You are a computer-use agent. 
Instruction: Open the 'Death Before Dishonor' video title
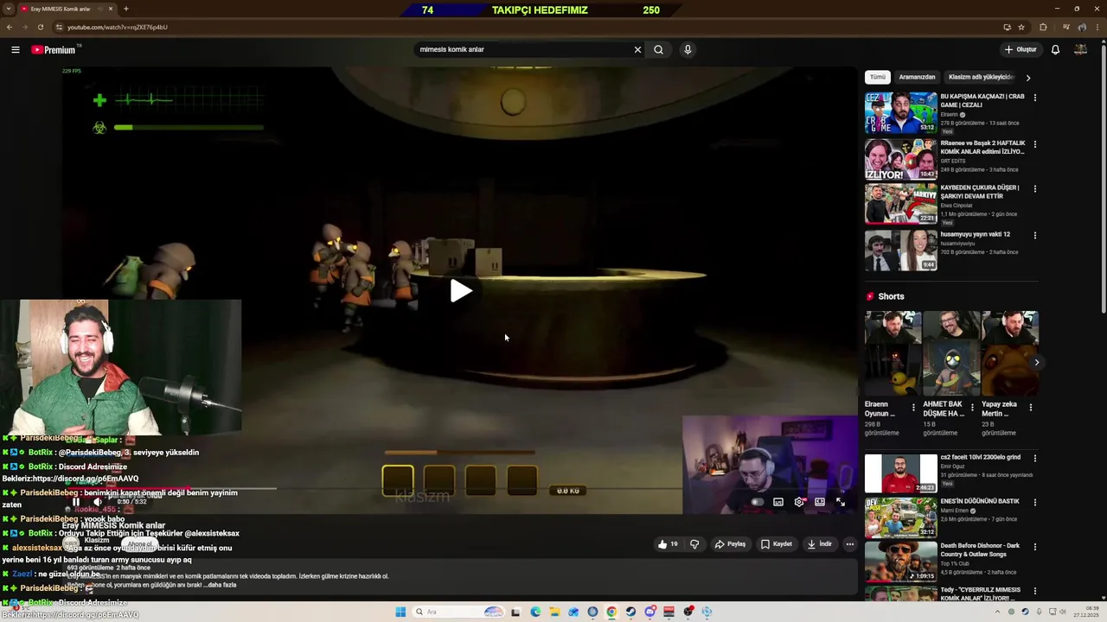[x=981, y=549]
